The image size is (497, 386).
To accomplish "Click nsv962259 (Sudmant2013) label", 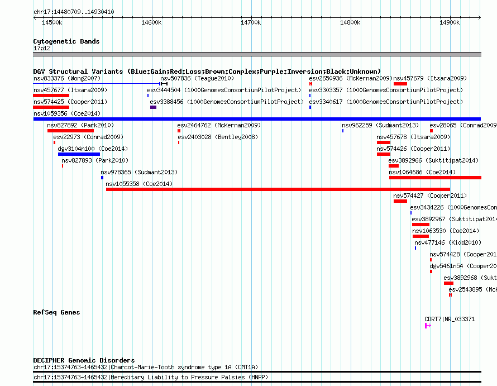I will click(380, 125).
